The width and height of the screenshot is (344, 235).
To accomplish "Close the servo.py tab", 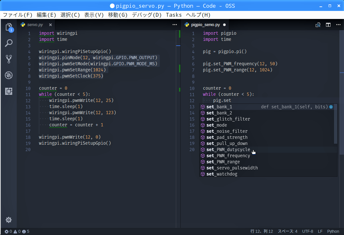I will coord(50,25).
